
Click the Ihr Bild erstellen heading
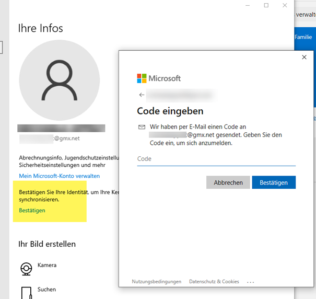[47, 244]
